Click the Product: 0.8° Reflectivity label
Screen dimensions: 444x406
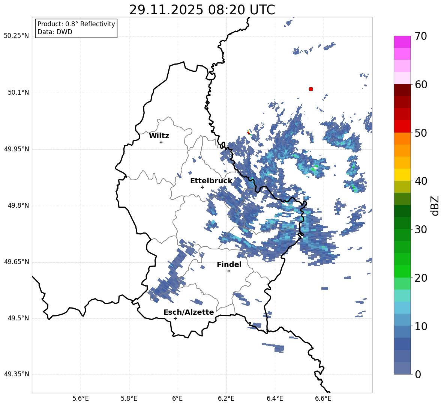coord(76,24)
